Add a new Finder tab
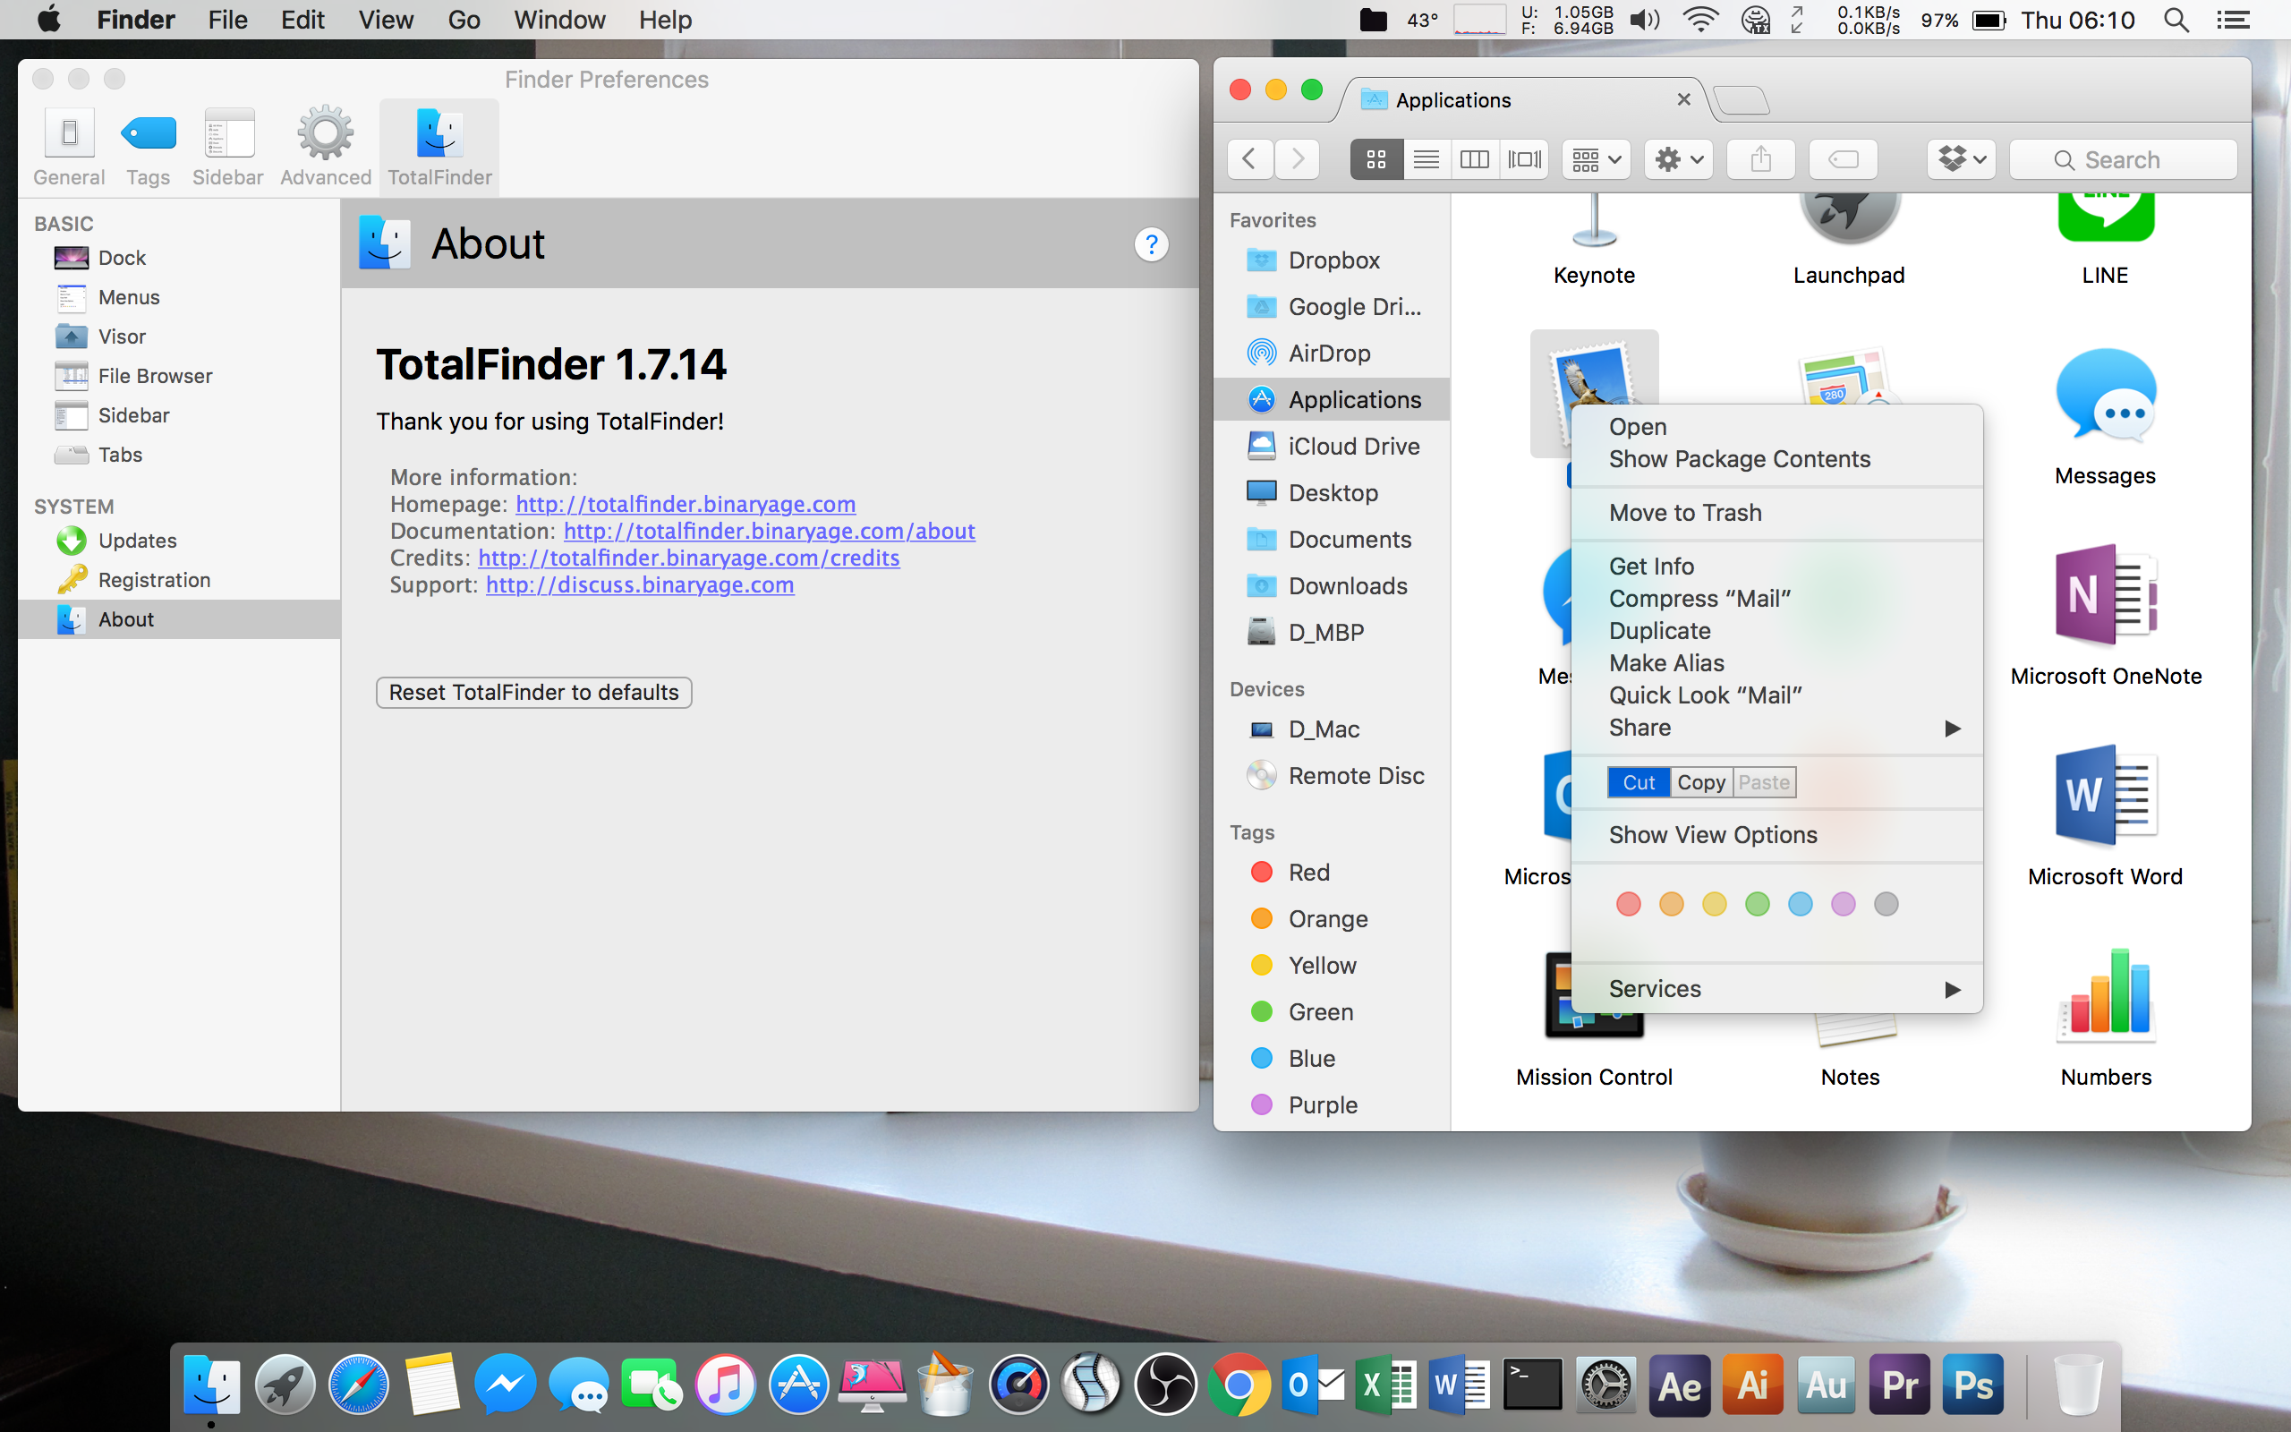Image resolution: width=2291 pixels, height=1432 pixels. [x=1741, y=99]
